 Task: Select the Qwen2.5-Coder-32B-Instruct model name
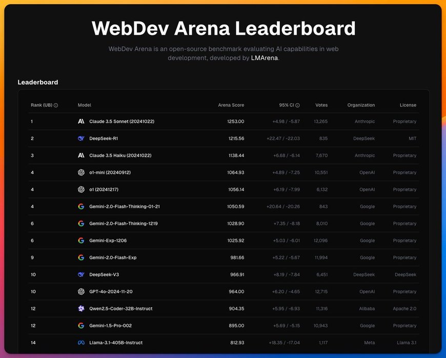(121, 308)
